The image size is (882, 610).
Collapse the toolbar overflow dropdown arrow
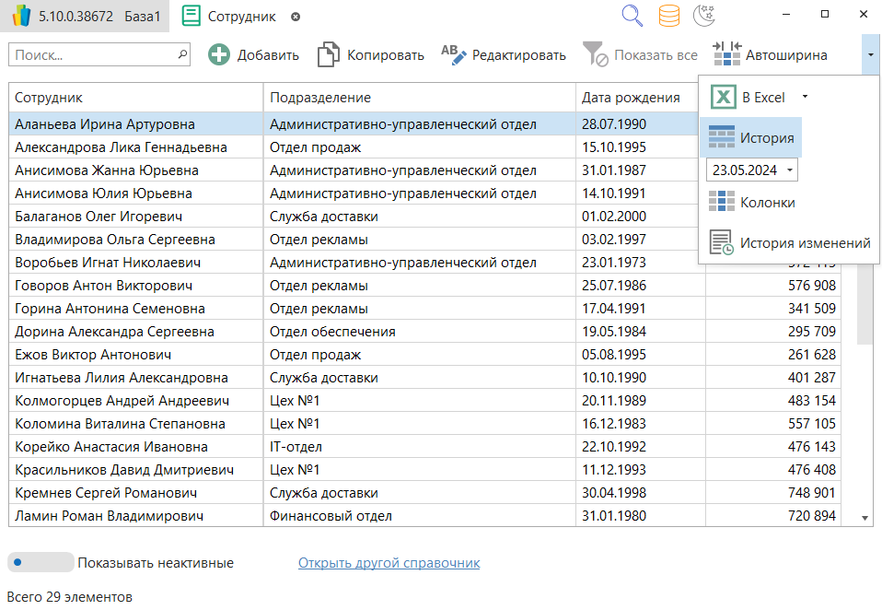tap(870, 55)
